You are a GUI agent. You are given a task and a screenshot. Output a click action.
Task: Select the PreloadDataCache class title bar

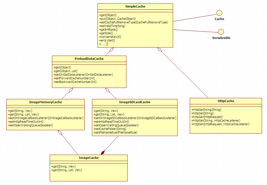pyautogui.click(x=89, y=59)
